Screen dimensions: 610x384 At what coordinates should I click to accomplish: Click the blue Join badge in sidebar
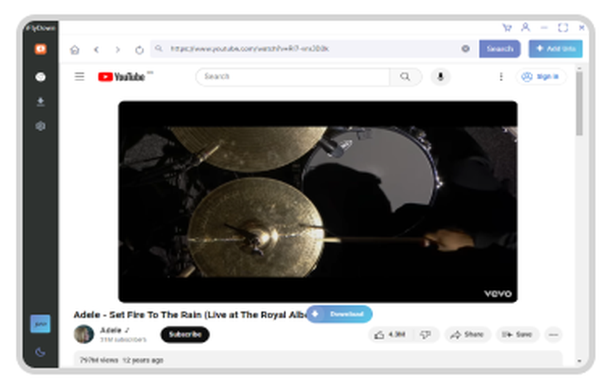40,324
